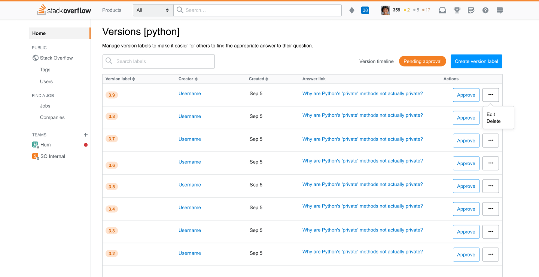Open the site switcher stack icon
Viewport: 539px width, 277px height.
500,10
